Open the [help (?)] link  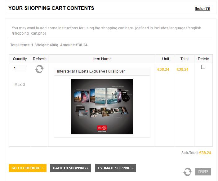tap(202, 9)
